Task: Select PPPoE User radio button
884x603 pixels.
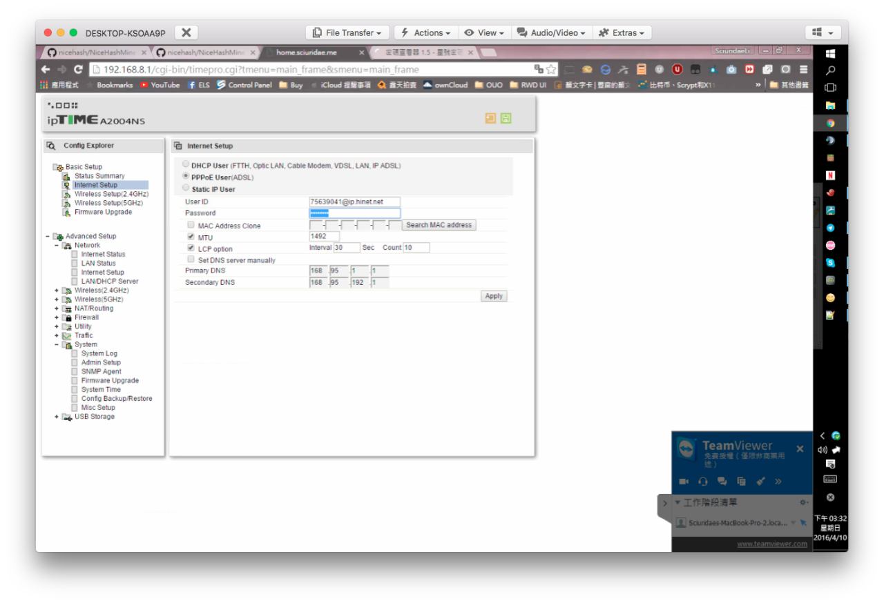Action: click(184, 177)
